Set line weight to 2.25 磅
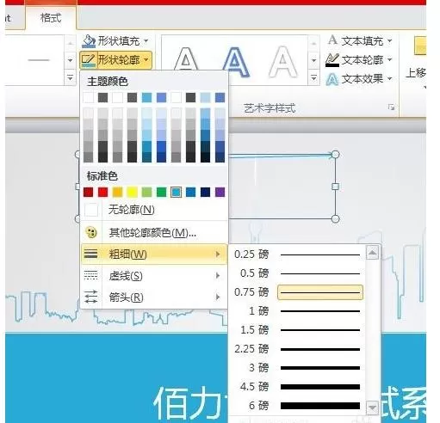The width and height of the screenshot is (440, 423). click(297, 349)
